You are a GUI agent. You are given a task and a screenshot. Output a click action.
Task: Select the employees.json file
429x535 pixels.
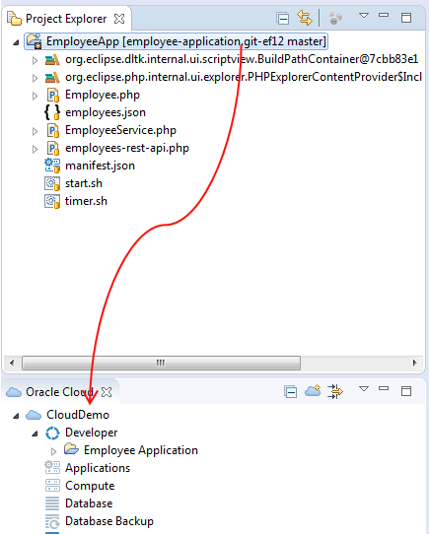(106, 112)
